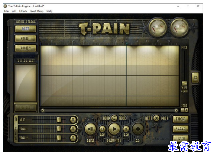The image size is (214, 158).
Task: Click the left level VU meter
Action: click(158, 28)
